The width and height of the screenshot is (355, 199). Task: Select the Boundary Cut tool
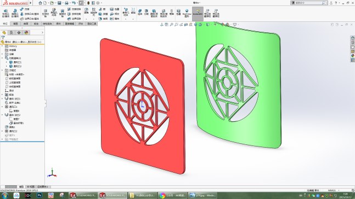pos(74,19)
